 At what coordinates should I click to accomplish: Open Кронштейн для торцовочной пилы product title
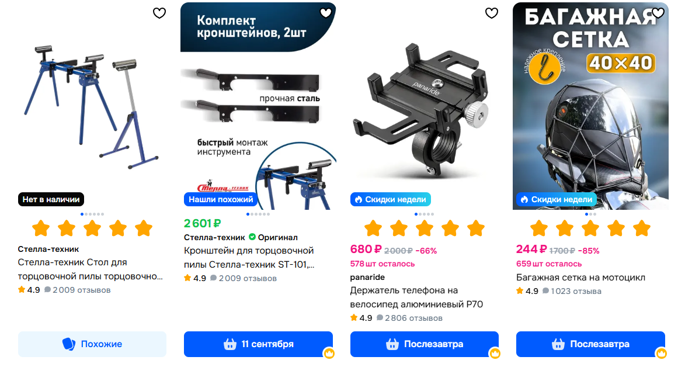point(249,258)
